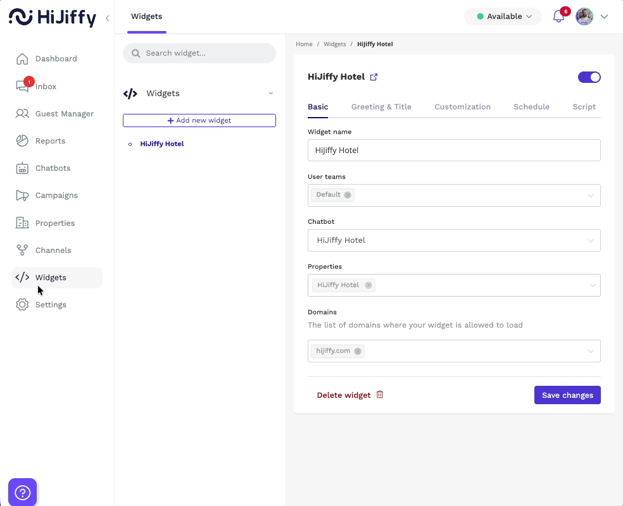Go to Guest Manager icon
The width and height of the screenshot is (623, 506).
22,114
